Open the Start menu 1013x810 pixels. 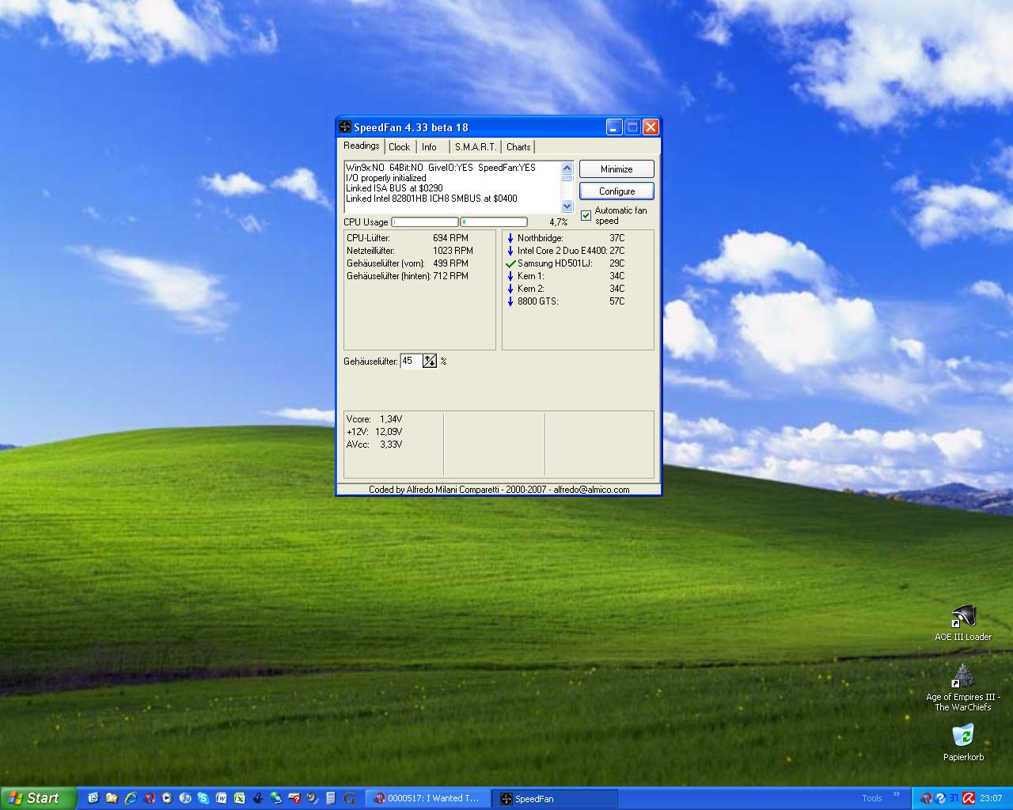(x=37, y=798)
